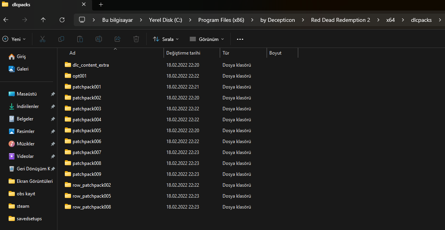Click Program Files (x86) breadcrumb segment
This screenshot has width=445, height=230.
point(221,20)
